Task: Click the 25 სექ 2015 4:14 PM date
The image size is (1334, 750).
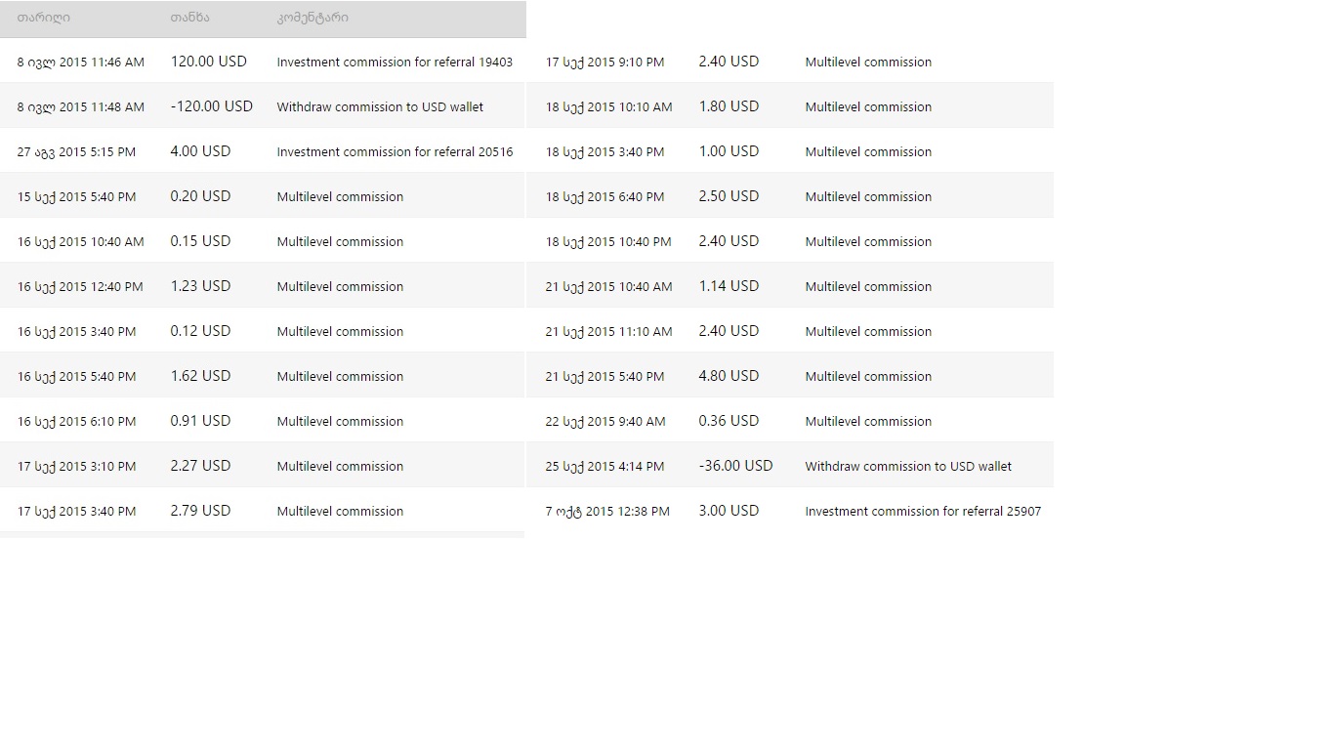Action: tap(604, 466)
